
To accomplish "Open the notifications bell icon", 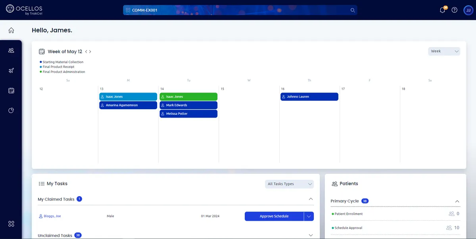I will click(x=443, y=10).
